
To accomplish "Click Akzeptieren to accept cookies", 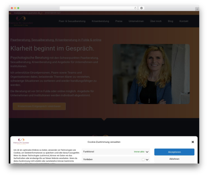I will (x=174, y=152).
